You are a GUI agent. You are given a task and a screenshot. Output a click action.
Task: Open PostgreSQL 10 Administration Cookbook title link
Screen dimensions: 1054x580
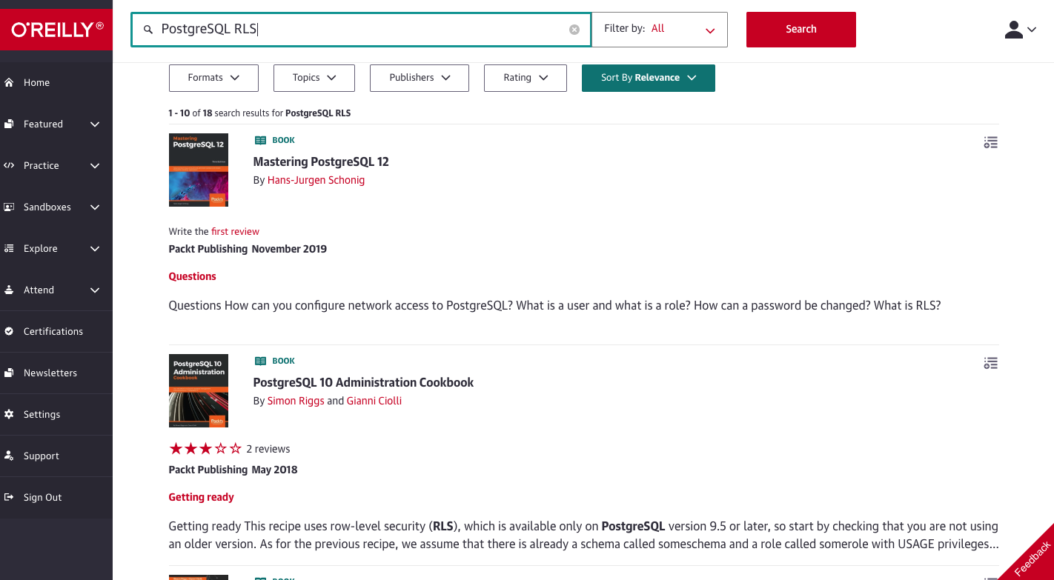[363, 382]
